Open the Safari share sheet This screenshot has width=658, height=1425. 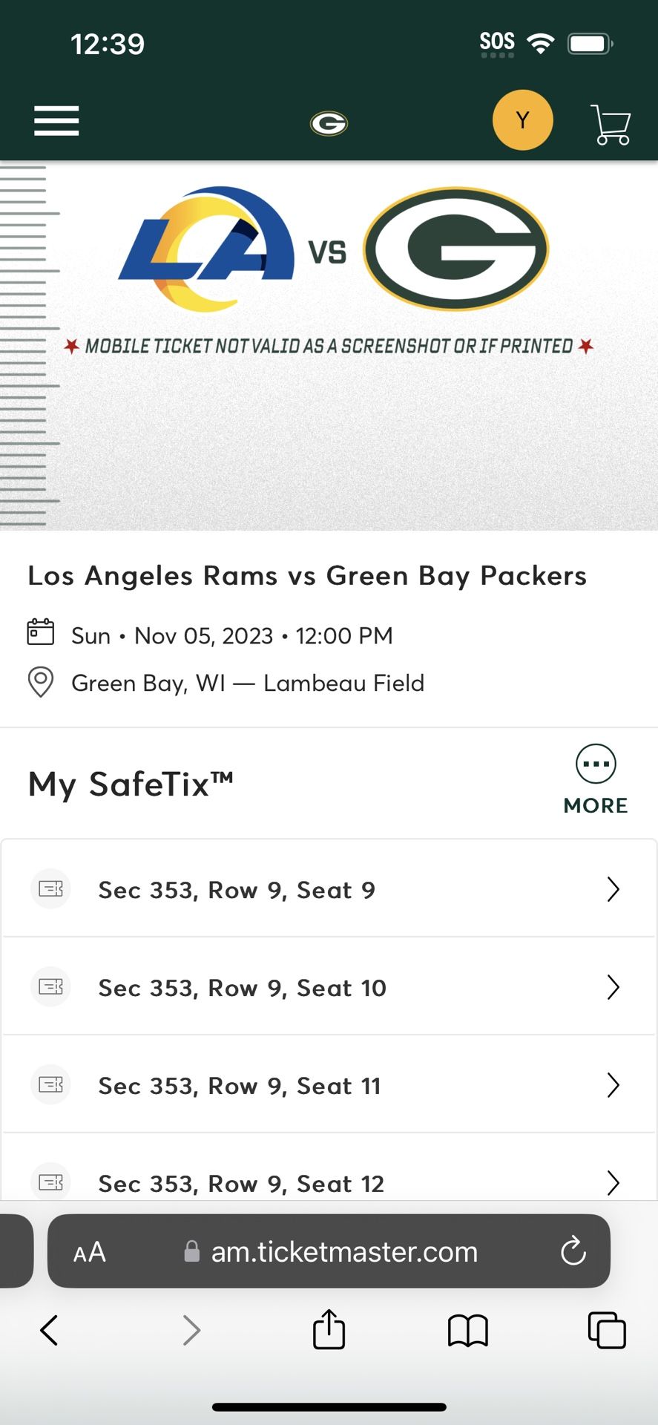point(329,1329)
